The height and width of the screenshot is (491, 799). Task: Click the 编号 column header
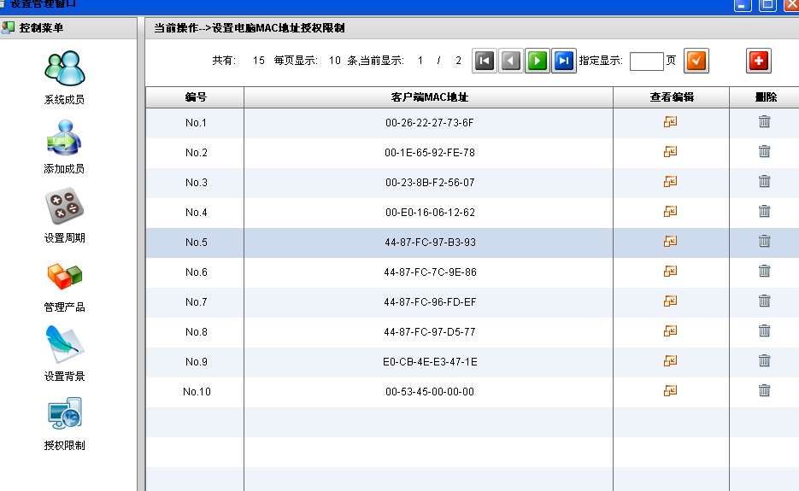coord(195,97)
